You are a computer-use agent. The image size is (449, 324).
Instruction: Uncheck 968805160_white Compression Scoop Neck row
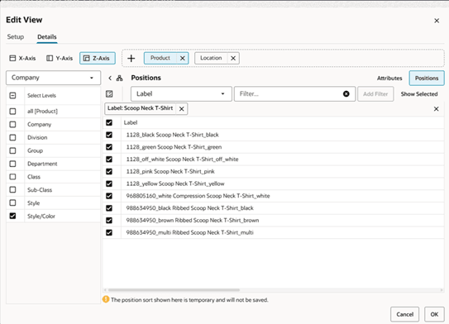109,196
